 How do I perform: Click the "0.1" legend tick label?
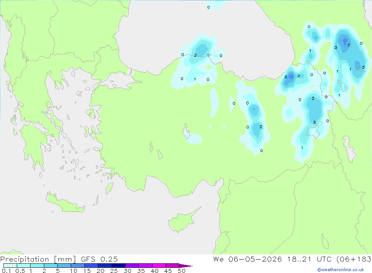(x=7, y=271)
